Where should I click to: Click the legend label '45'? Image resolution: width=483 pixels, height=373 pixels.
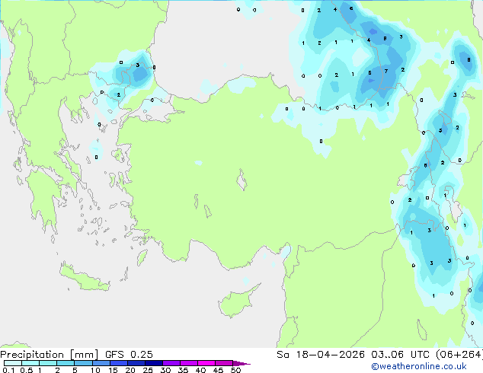(x=218, y=370)
